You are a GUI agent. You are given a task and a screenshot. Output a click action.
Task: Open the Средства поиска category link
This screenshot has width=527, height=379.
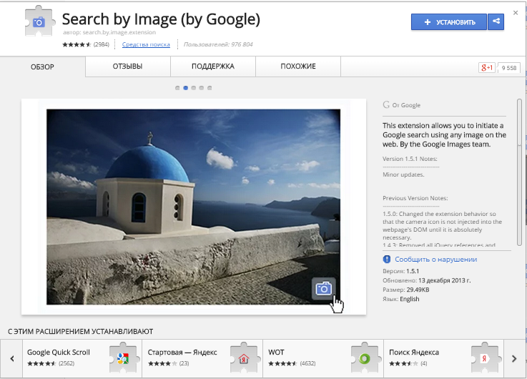(x=146, y=44)
